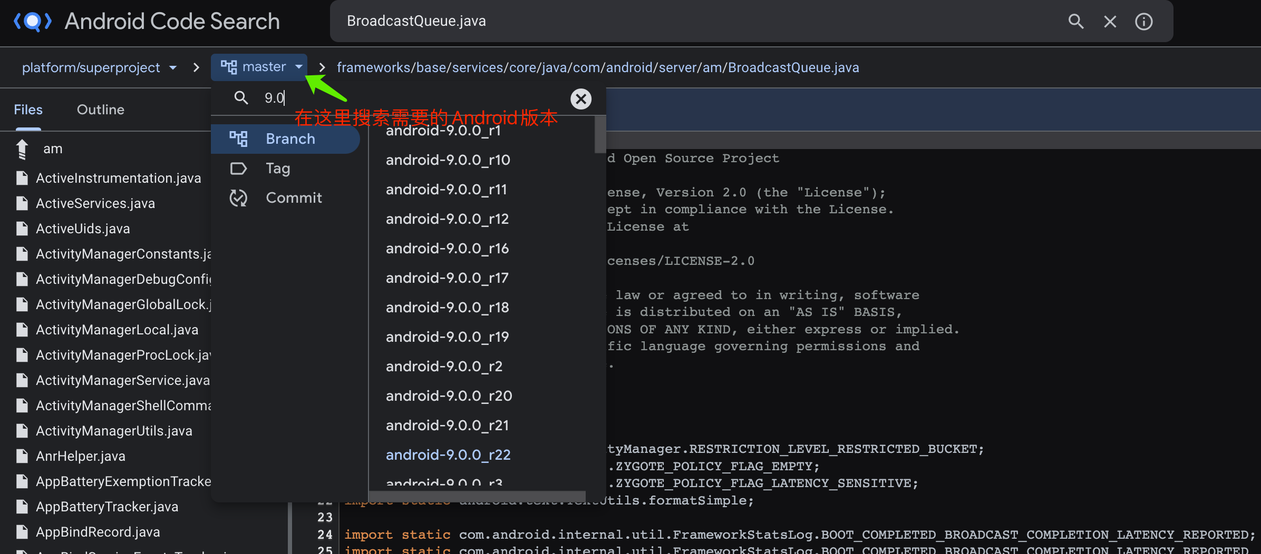Click line number 24 in code gutter
The image size is (1261, 554).
pyautogui.click(x=325, y=535)
